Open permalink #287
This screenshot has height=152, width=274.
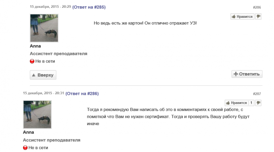tap(257, 94)
